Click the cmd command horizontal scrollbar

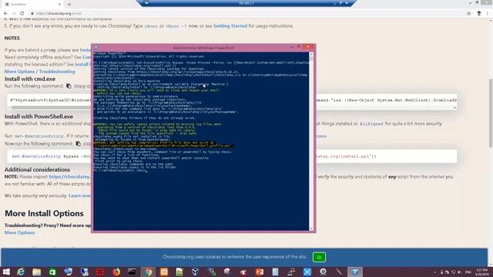(232, 108)
